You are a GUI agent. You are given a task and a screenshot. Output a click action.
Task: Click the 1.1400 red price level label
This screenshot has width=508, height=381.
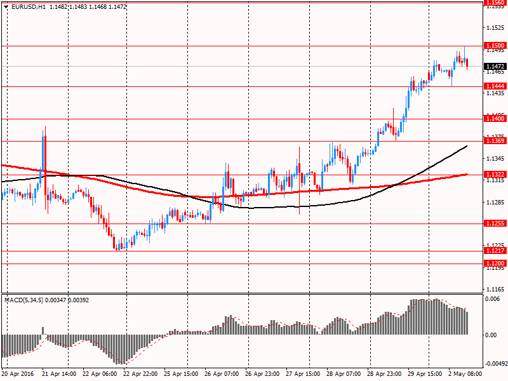495,119
